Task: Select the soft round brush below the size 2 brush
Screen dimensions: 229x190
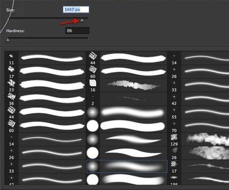Action: [127, 112]
